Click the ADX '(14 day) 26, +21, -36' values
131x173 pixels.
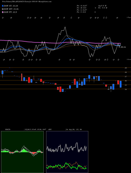(x=74, y=129)
